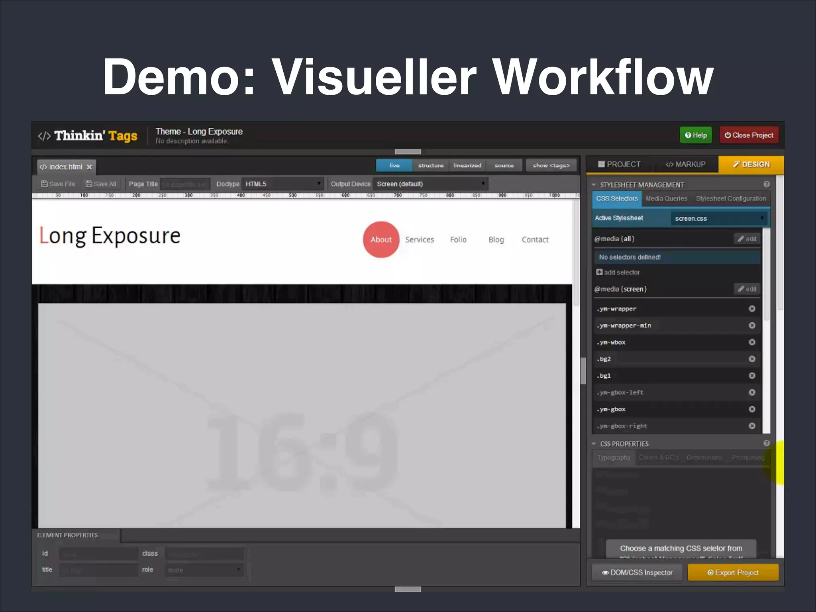The width and height of the screenshot is (816, 612).
Task: Toggle show <tags> option
Action: [x=551, y=165]
